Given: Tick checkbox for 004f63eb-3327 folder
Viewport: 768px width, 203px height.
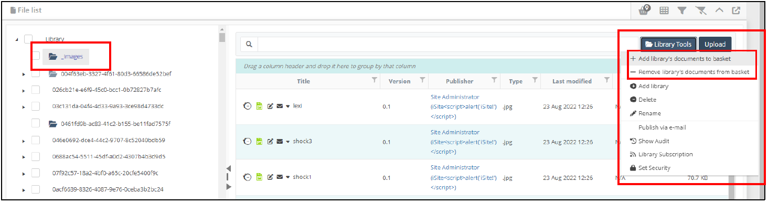Looking at the screenshot, I should point(36,74).
